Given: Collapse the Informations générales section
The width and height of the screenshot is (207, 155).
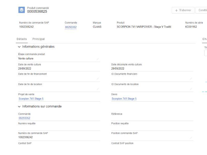Looking at the screenshot, I should pos(19,47).
